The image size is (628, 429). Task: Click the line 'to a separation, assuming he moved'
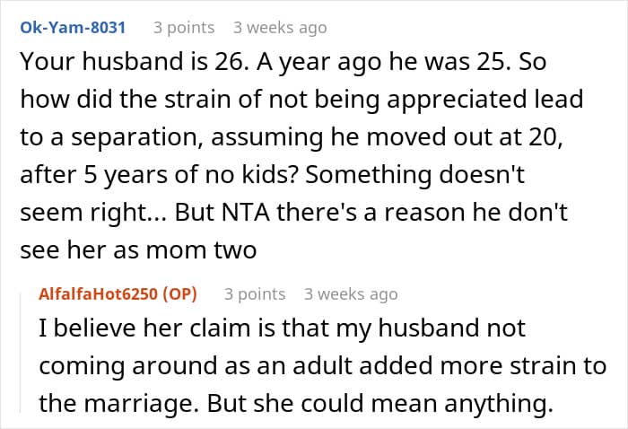[x=292, y=137]
